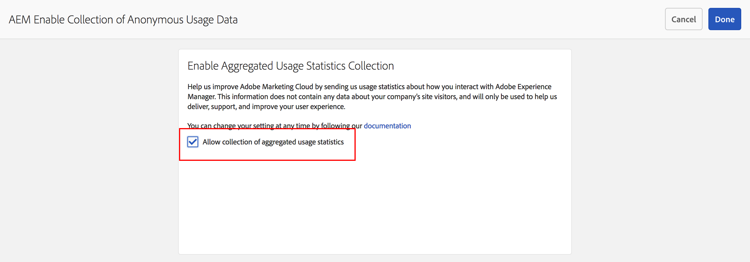Click the "AEM Enable Collection of Anonymous Usage Data" title
Image resolution: width=750 pixels, height=262 pixels.
[x=123, y=20]
